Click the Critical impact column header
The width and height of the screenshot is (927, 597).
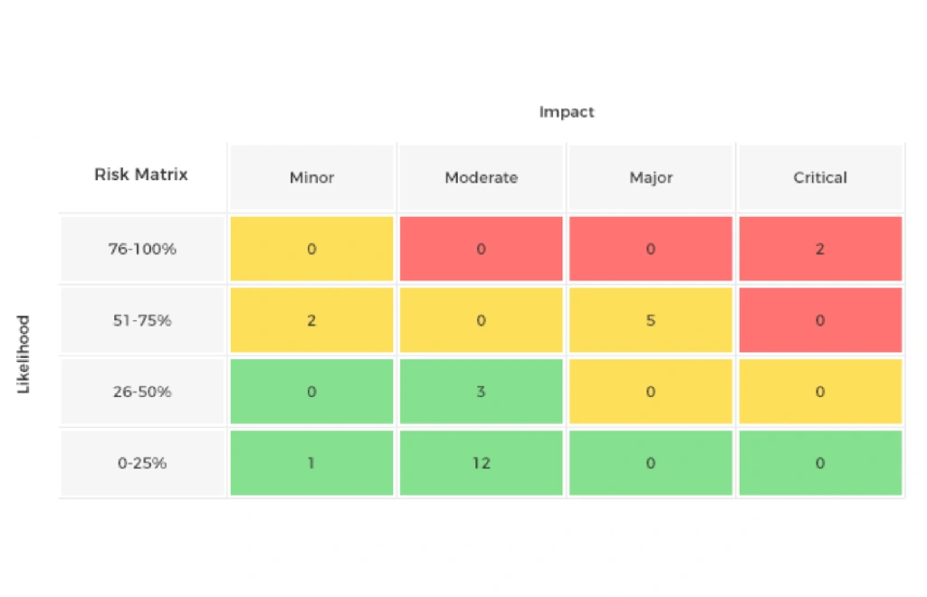(820, 178)
